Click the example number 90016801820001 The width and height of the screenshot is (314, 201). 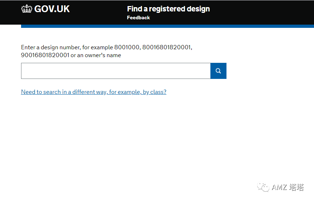pyautogui.click(x=45, y=55)
